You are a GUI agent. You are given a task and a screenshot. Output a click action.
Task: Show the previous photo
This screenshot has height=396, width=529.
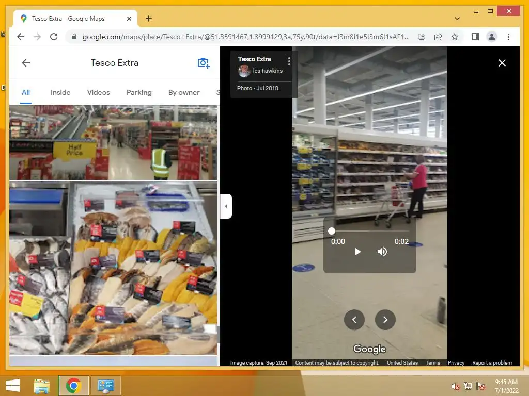coord(354,320)
